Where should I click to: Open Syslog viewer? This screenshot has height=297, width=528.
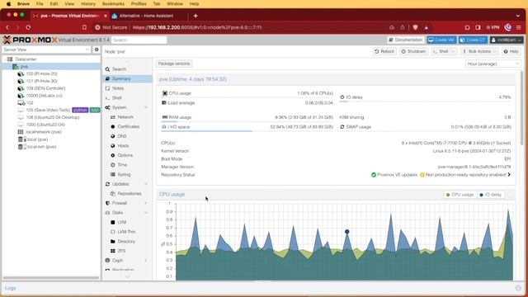coord(124,174)
